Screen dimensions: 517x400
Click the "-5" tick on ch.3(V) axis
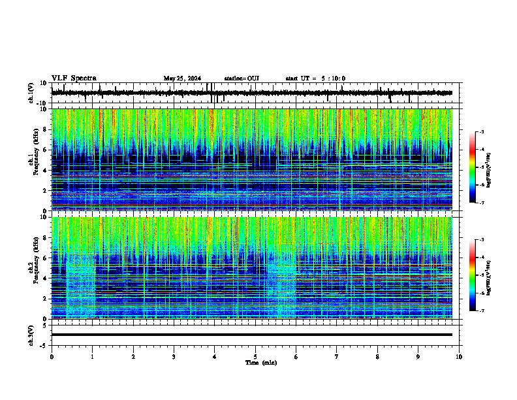(44, 346)
